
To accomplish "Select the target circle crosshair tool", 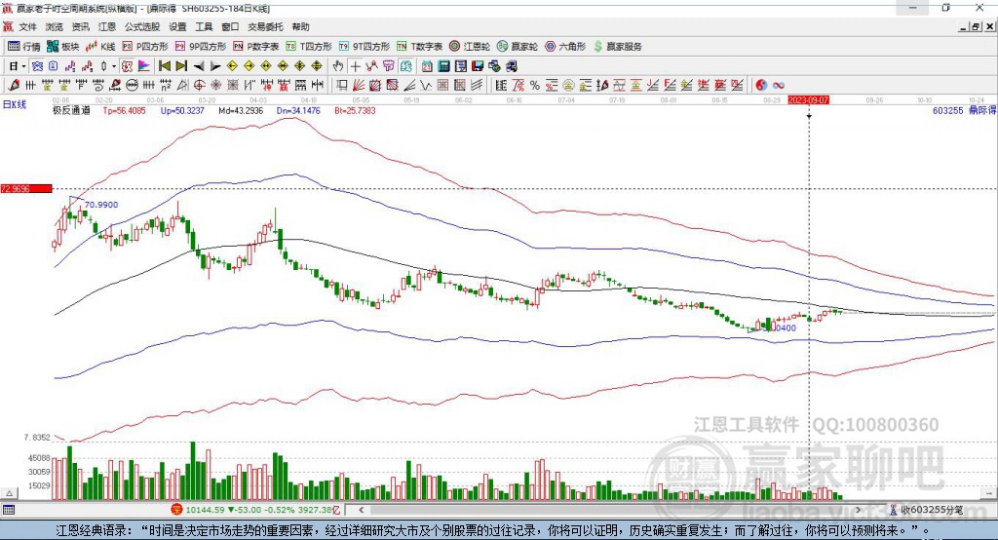I will click(x=199, y=85).
